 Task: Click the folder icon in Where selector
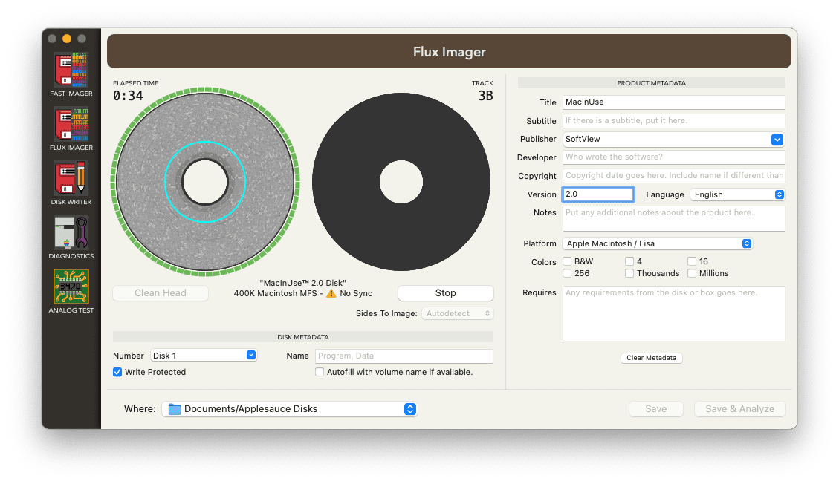pyautogui.click(x=175, y=409)
